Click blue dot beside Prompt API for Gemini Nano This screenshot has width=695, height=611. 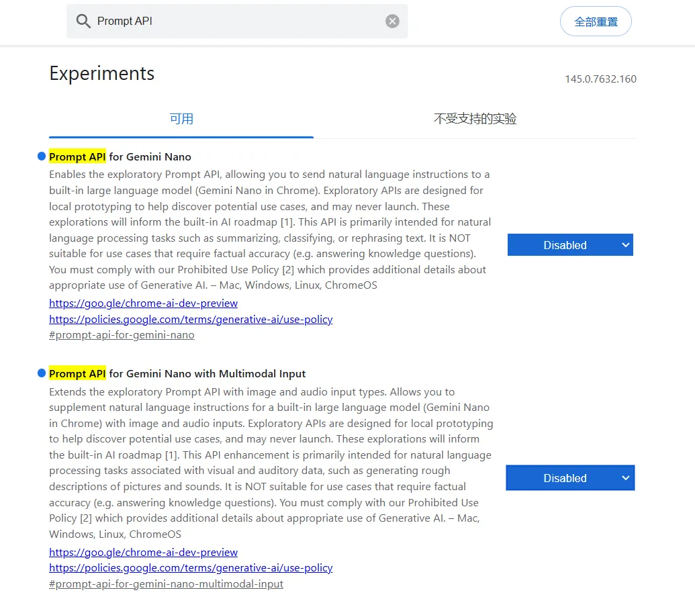[x=42, y=156]
